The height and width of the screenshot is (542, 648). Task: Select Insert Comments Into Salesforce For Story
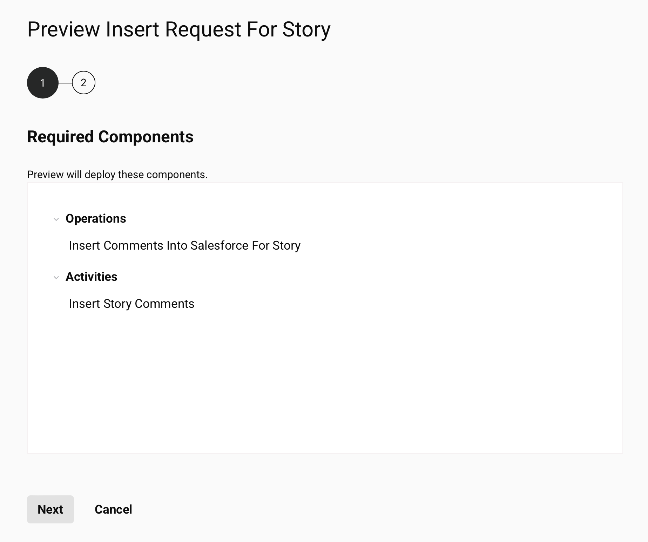tap(184, 245)
